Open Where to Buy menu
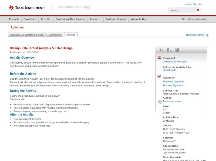The image size is (216, 161). click(139, 19)
